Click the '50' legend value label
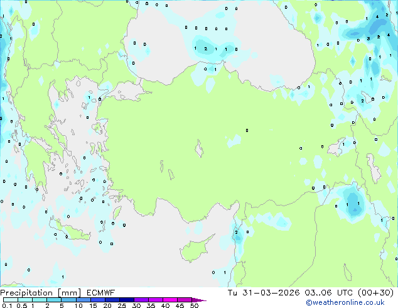The height and width of the screenshot is (308, 398). pyautogui.click(x=194, y=305)
